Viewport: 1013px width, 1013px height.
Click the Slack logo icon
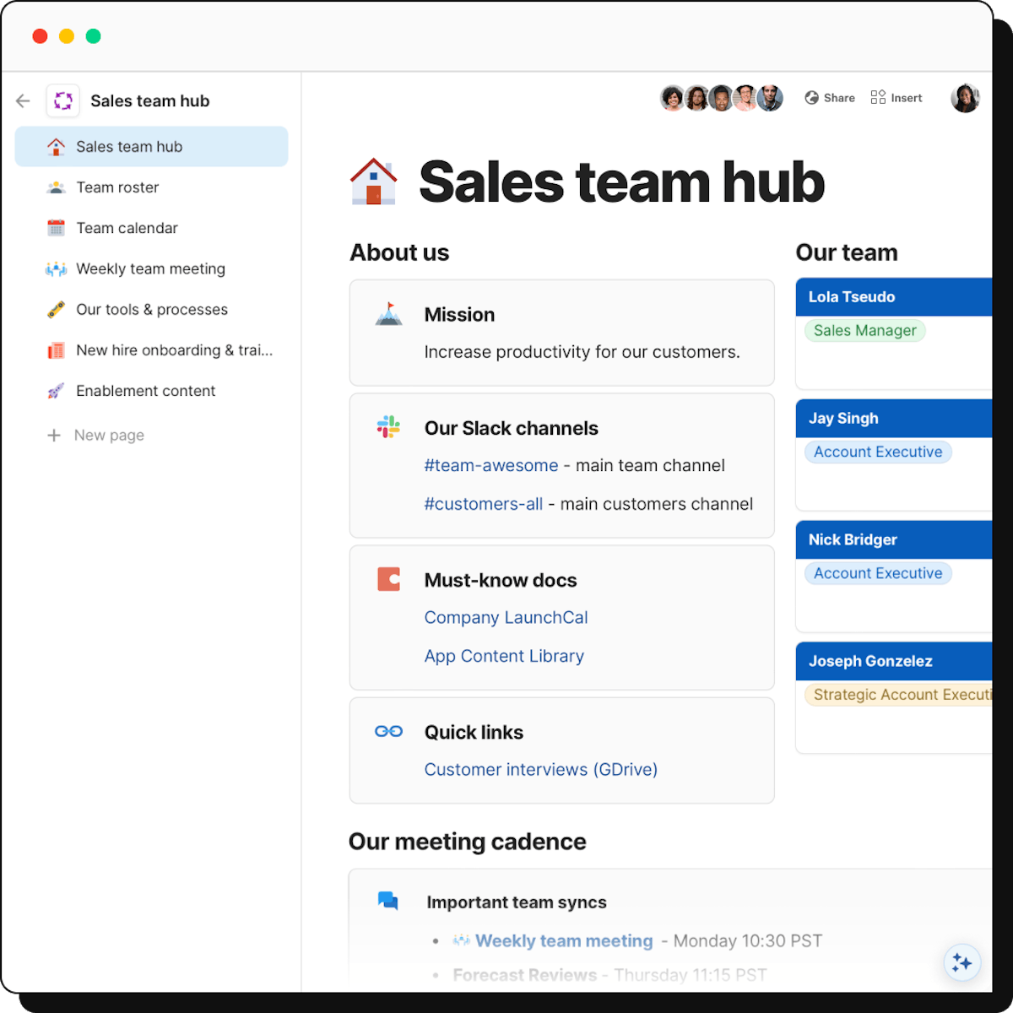388,427
